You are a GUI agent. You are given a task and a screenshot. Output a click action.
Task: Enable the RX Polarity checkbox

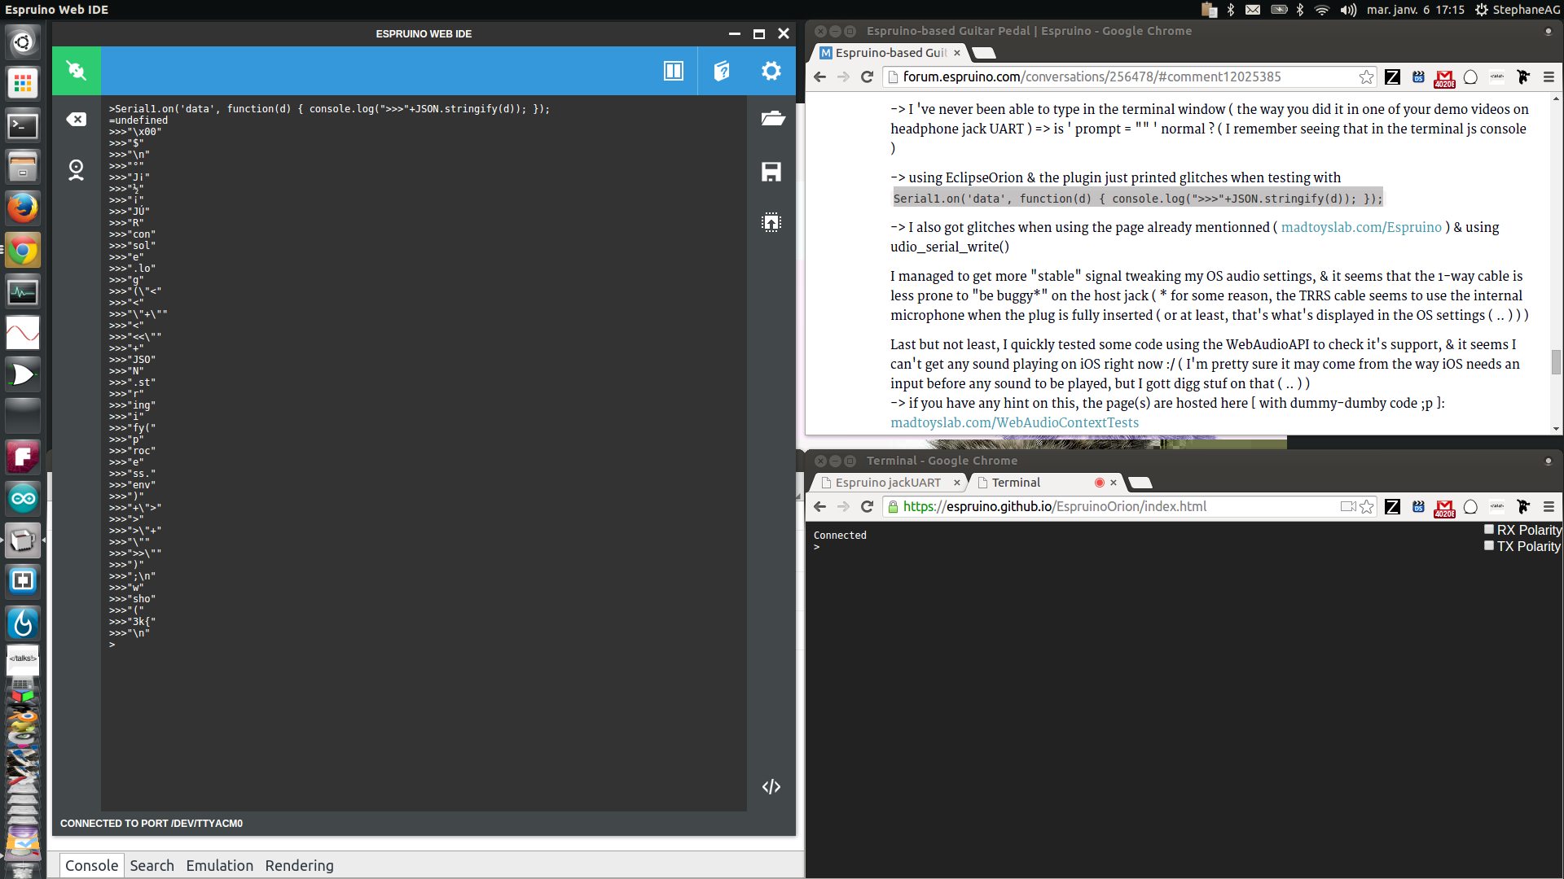(x=1489, y=529)
